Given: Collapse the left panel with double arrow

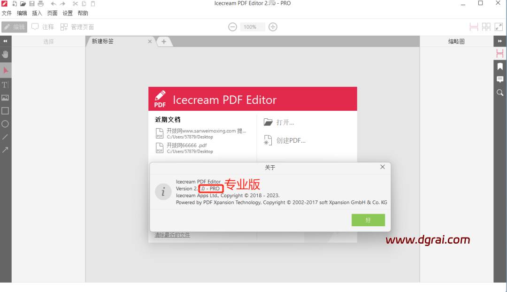Looking at the screenshot, I should [5, 41].
